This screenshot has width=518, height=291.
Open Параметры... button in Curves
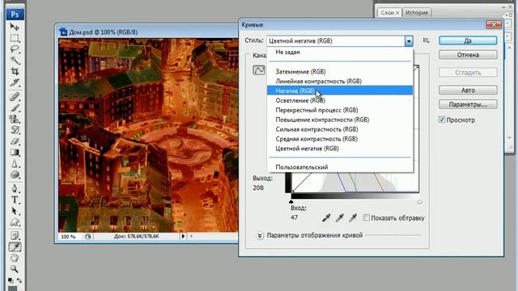click(x=468, y=104)
